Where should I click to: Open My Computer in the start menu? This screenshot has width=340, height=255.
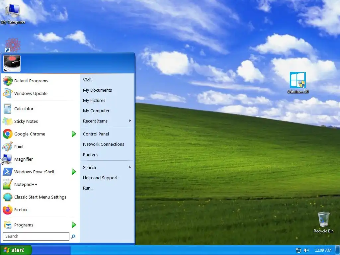click(x=107, y=111)
